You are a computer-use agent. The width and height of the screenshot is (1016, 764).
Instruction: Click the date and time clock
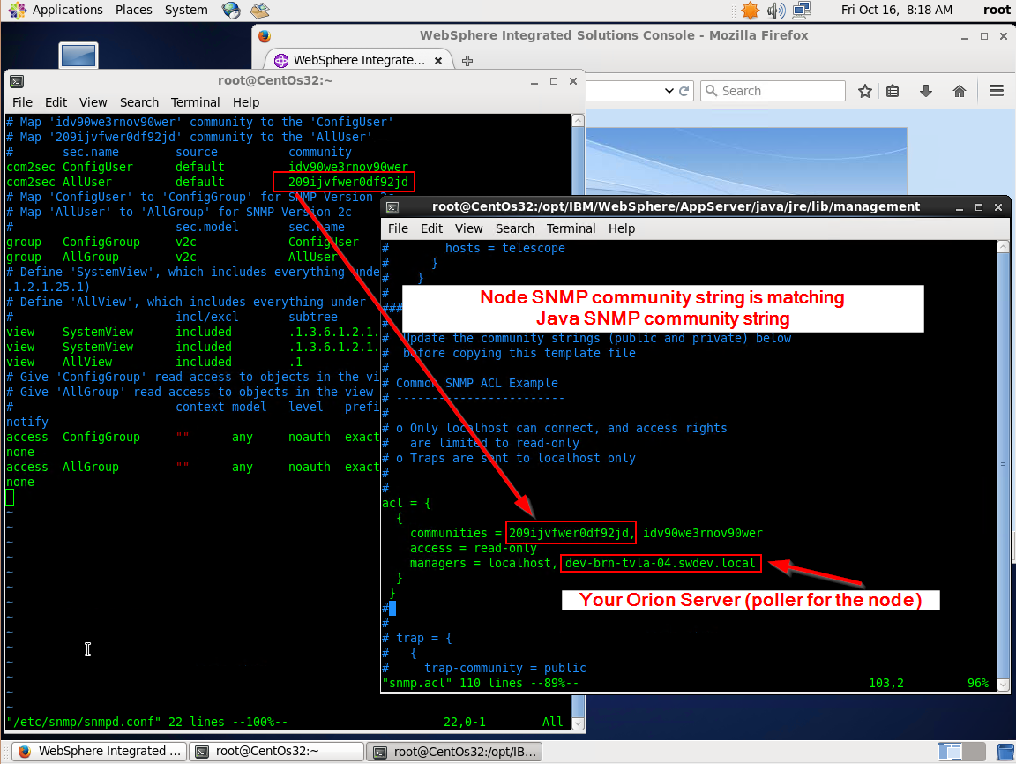pos(897,10)
